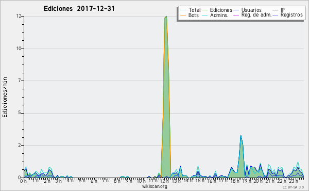Click the magenta swatch beside Reg. de adm.
Image resolution: width=309 pixels, height=191 pixels.
point(236,15)
